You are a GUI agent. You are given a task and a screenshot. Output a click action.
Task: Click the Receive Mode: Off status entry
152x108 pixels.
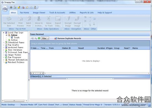(29, 105)
